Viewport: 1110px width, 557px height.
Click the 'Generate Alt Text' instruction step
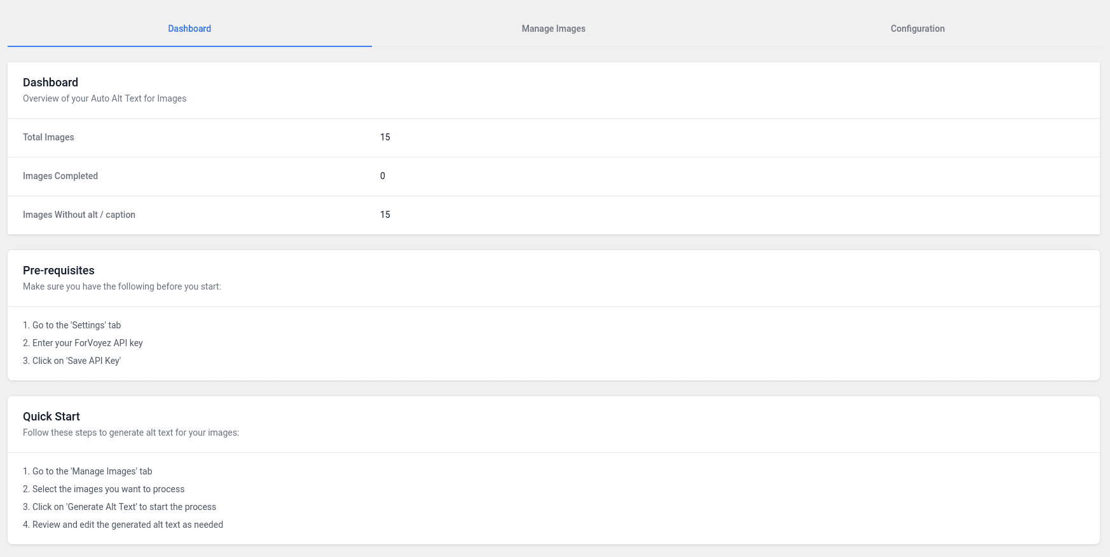120,507
